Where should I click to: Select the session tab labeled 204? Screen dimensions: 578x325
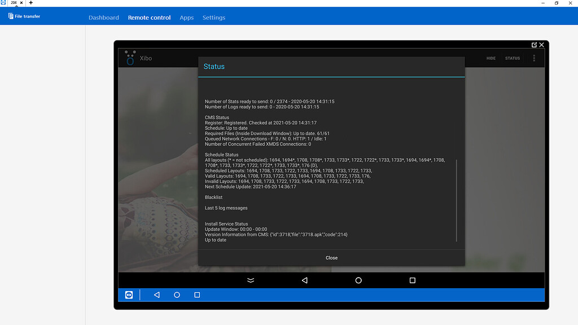[12, 3]
